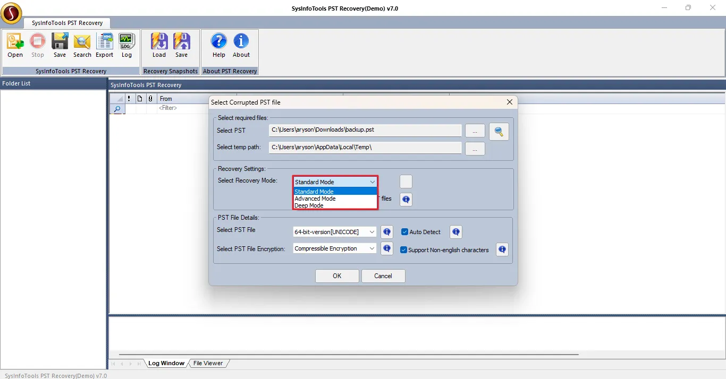This screenshot has width=726, height=379.
Task: Click the importance (!) column header
Action: tap(129, 99)
